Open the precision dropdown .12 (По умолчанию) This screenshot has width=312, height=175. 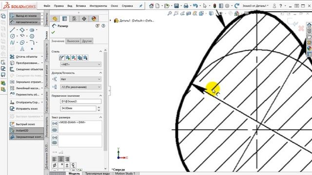pos(80,87)
